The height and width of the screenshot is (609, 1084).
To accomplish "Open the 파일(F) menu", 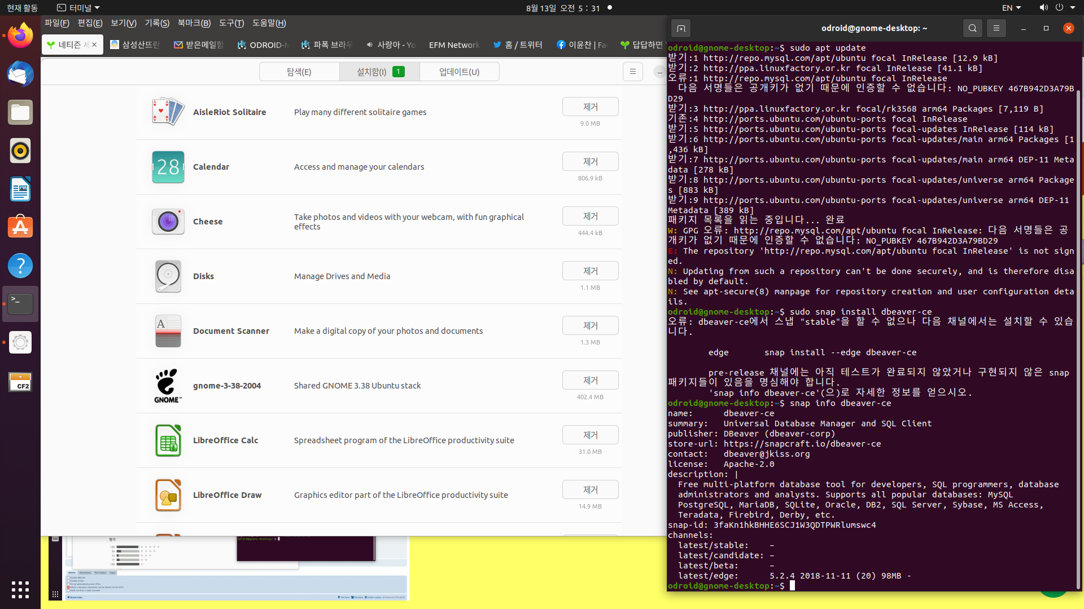I will (x=56, y=23).
